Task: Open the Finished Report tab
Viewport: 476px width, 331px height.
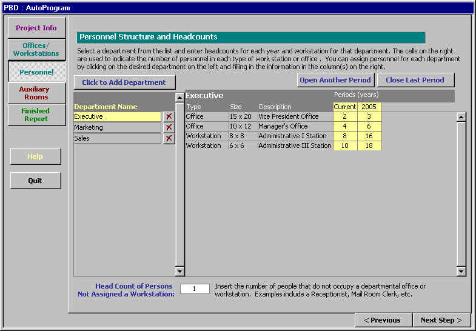Action: point(36,115)
